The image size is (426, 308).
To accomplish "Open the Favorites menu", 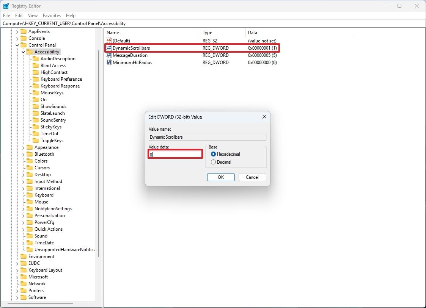I will click(x=52, y=16).
